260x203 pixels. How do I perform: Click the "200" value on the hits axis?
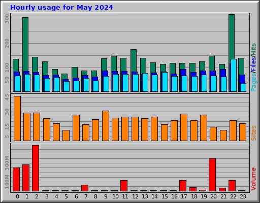coord(7,43)
